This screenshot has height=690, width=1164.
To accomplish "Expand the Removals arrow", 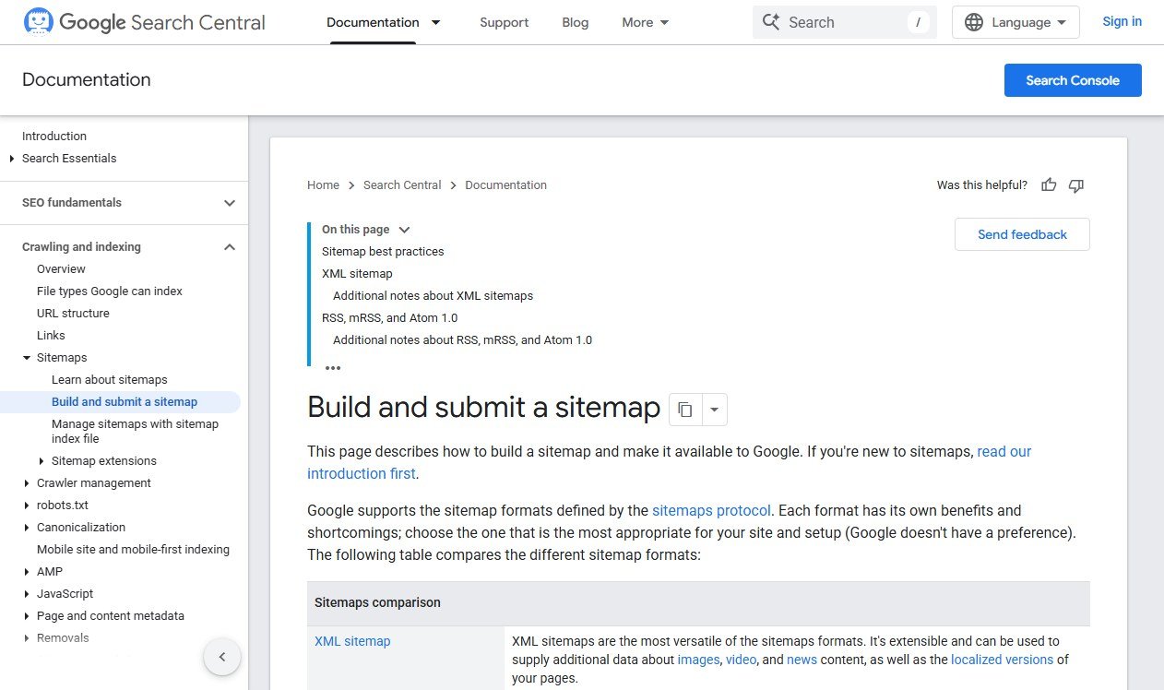I will point(27,638).
